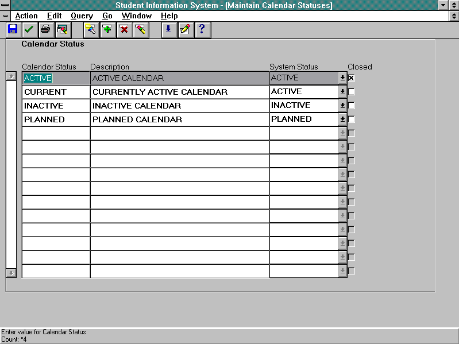
Task: Check Closed checkbox for CURRENT row
Action: [x=352, y=92]
